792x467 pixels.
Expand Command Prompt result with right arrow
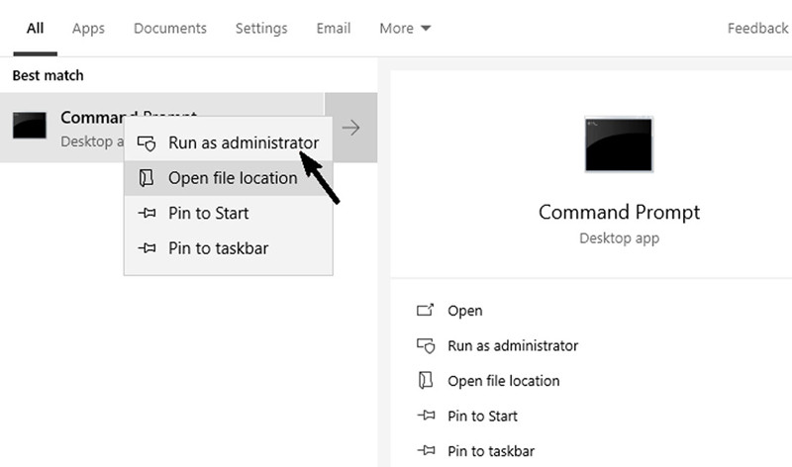pyautogui.click(x=351, y=128)
